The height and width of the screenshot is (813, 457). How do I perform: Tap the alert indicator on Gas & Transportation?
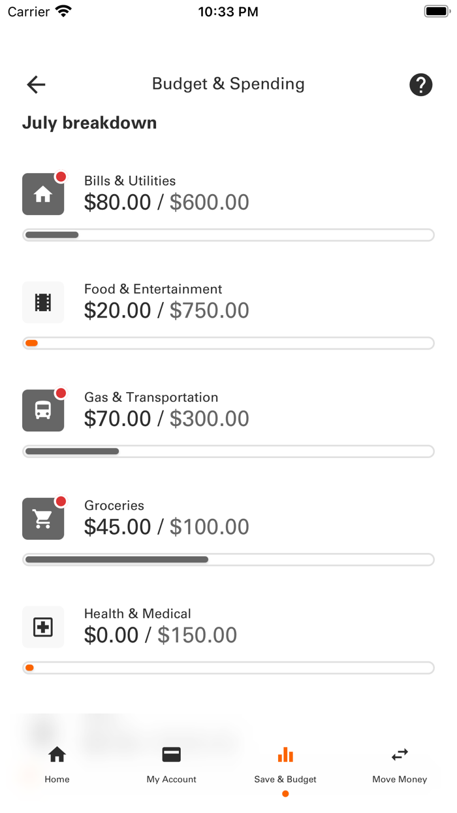61,393
